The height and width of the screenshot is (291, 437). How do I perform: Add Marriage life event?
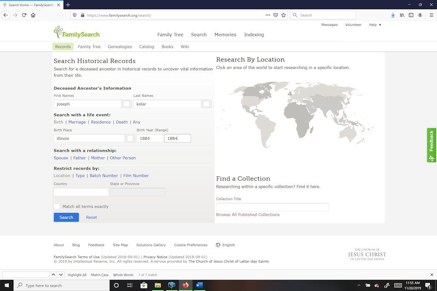77,122
